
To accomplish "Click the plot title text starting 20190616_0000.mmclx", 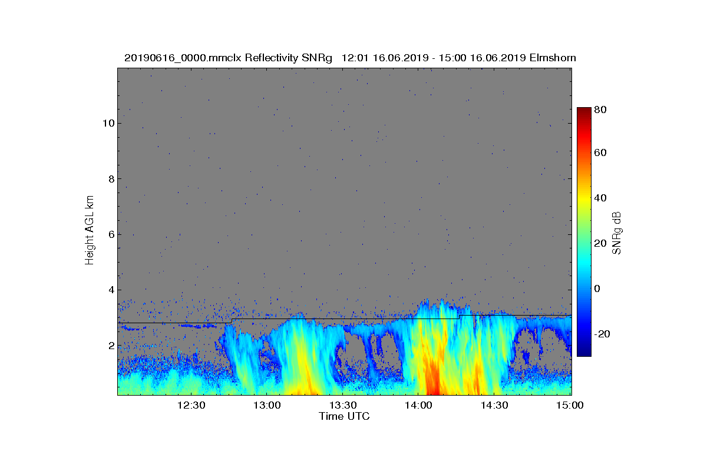I will point(350,58).
